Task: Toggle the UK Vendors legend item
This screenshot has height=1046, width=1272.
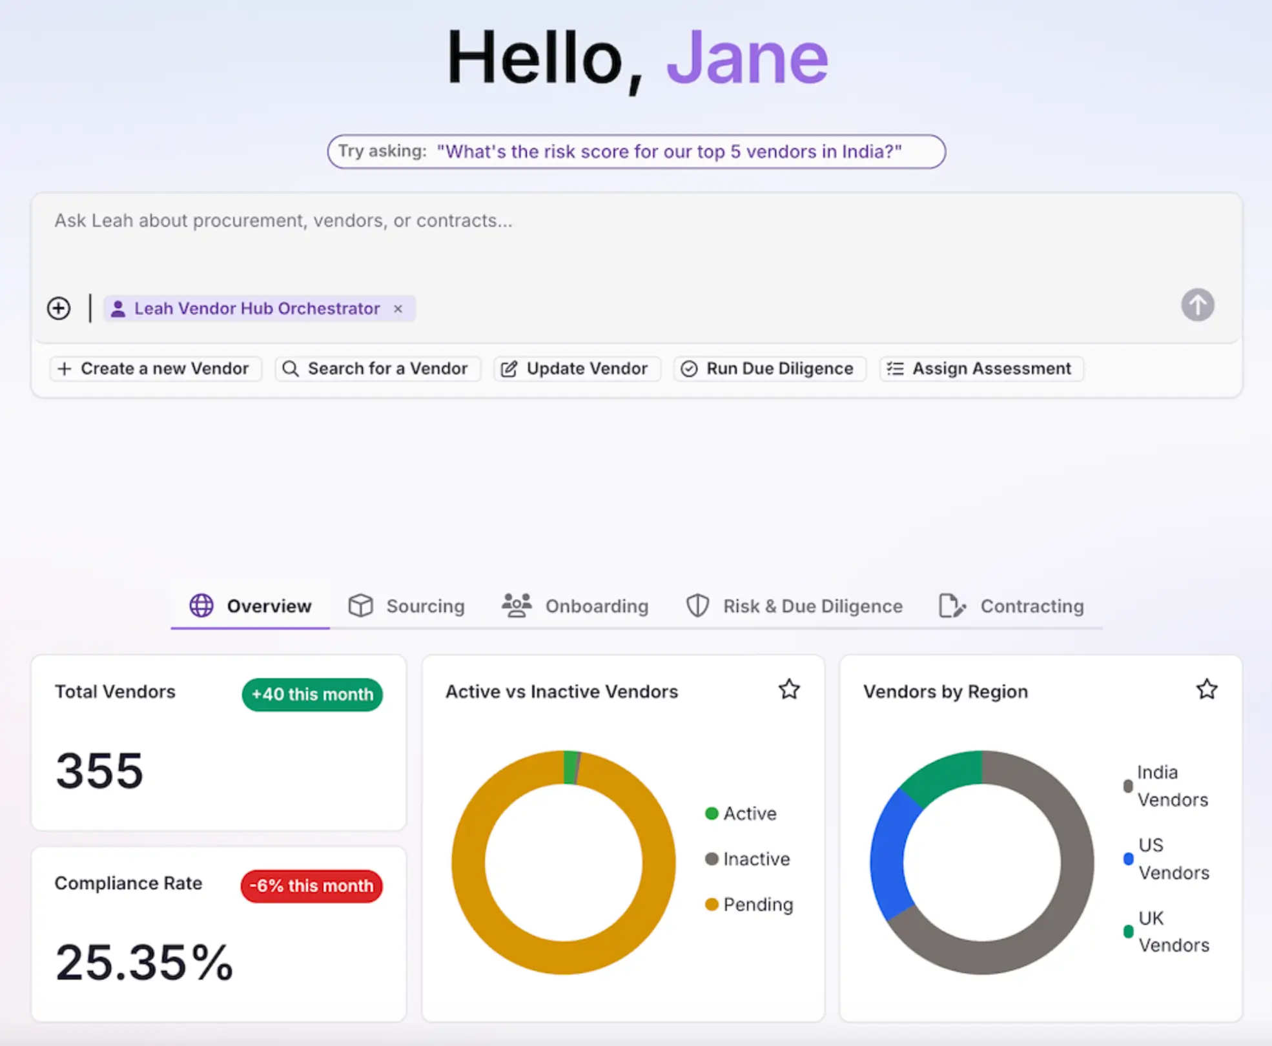Action: (x=1166, y=932)
